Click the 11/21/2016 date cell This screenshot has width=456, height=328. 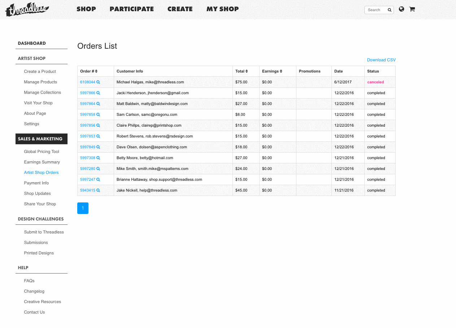click(x=348, y=191)
